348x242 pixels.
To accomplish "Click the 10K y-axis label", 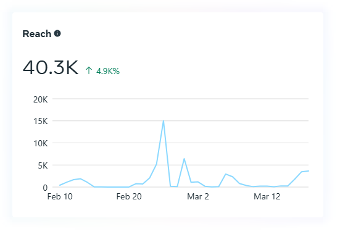I will 40,143.
